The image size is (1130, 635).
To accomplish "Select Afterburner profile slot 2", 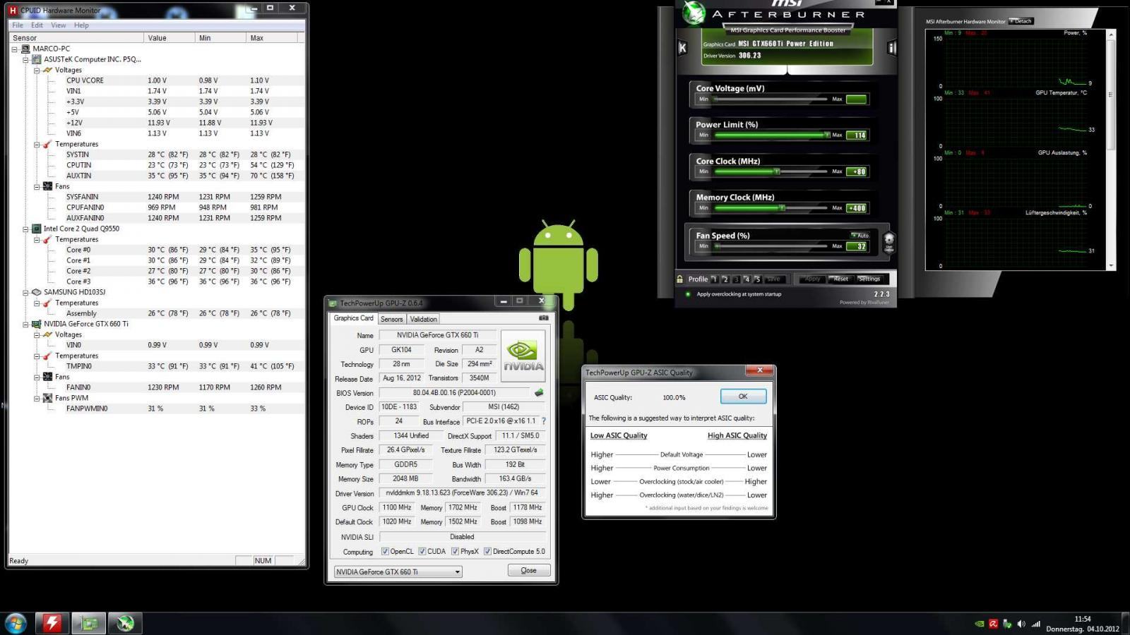I will pos(725,279).
